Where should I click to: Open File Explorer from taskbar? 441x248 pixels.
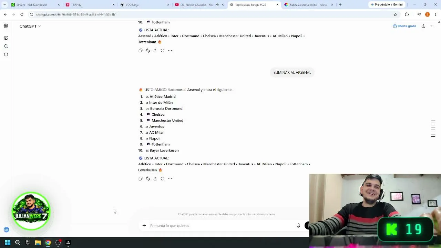(x=38, y=242)
